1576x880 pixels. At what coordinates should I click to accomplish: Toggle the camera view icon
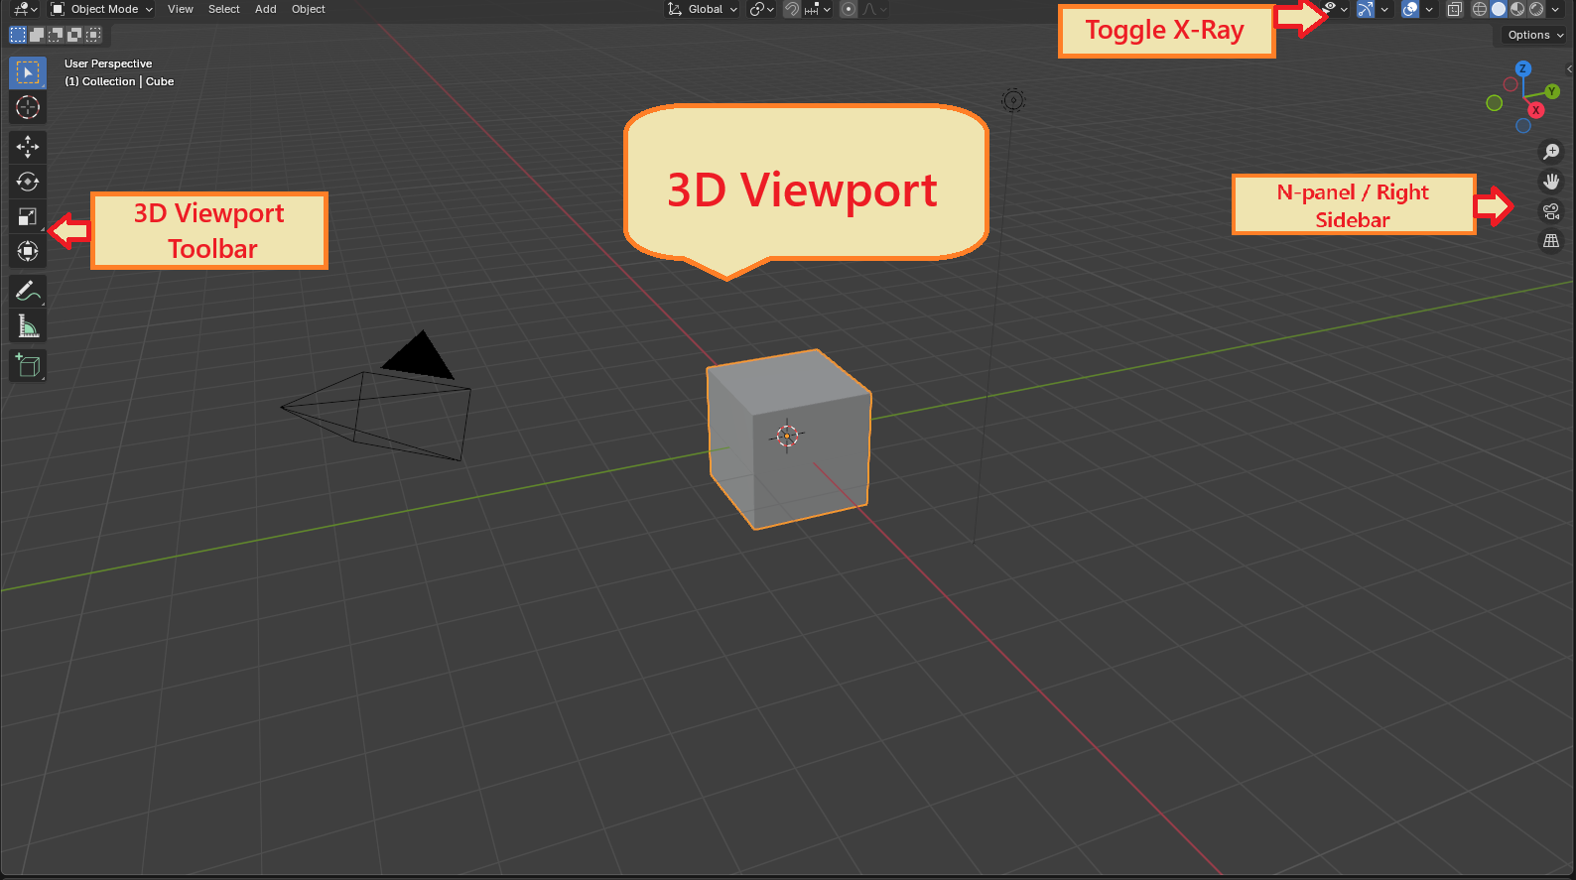click(x=1551, y=211)
